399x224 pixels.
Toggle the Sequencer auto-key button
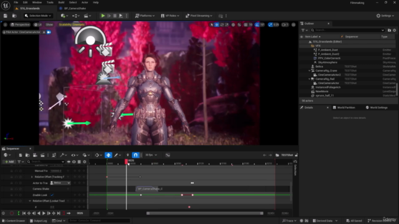108,155
